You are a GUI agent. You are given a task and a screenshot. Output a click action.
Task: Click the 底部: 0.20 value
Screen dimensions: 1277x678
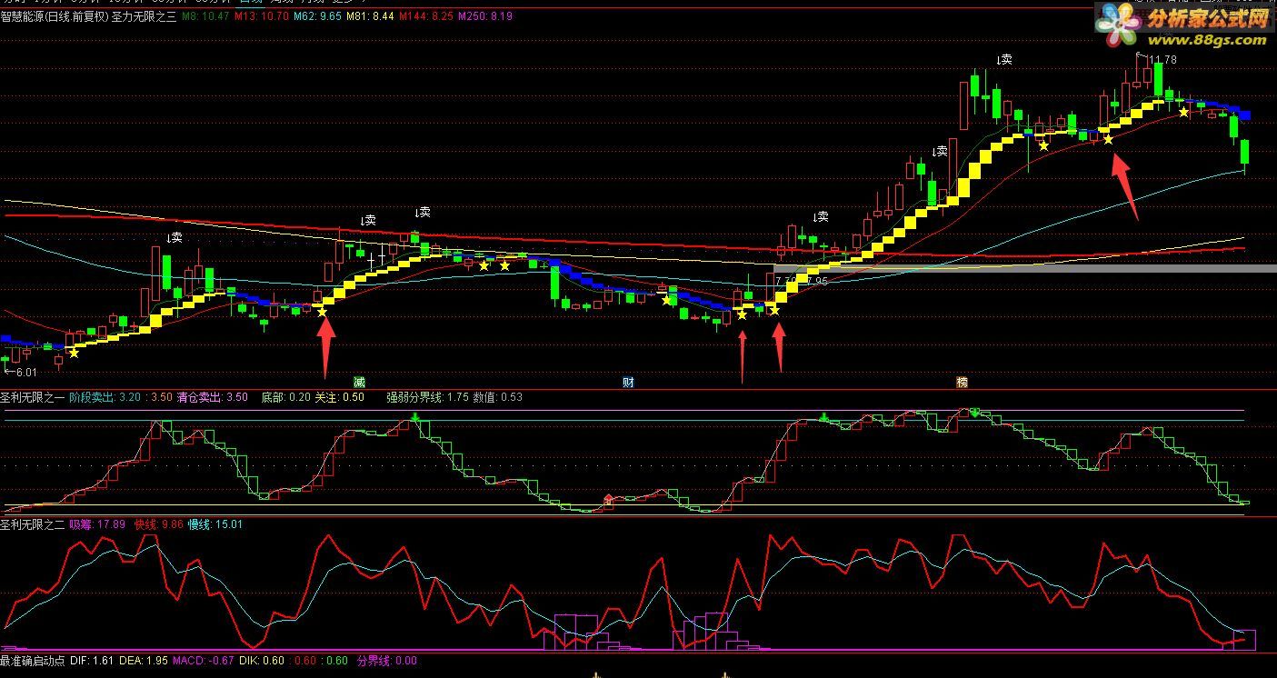pyautogui.click(x=286, y=397)
